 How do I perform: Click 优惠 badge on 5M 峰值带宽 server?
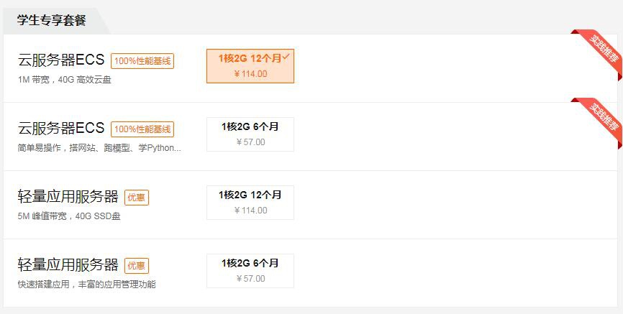point(137,198)
